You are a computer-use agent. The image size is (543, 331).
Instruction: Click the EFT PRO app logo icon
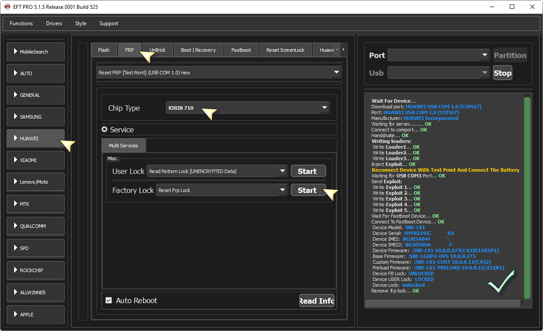point(7,7)
